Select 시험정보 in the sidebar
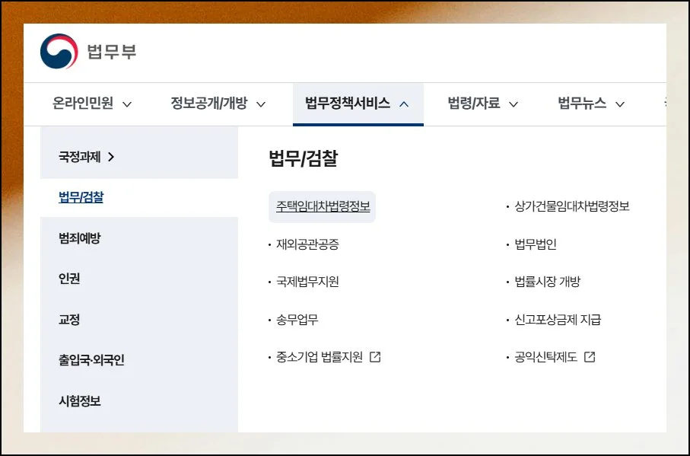Screen dimensions: 690x456 click(79, 400)
